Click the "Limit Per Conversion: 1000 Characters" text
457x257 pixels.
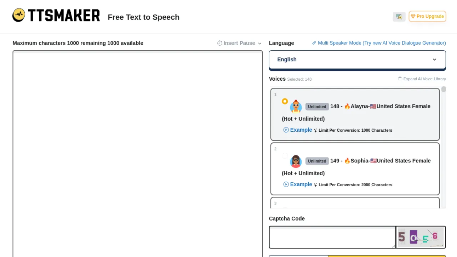pyautogui.click(x=355, y=130)
